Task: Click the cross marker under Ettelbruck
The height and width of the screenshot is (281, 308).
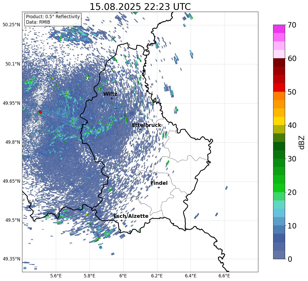Action: (x=140, y=129)
